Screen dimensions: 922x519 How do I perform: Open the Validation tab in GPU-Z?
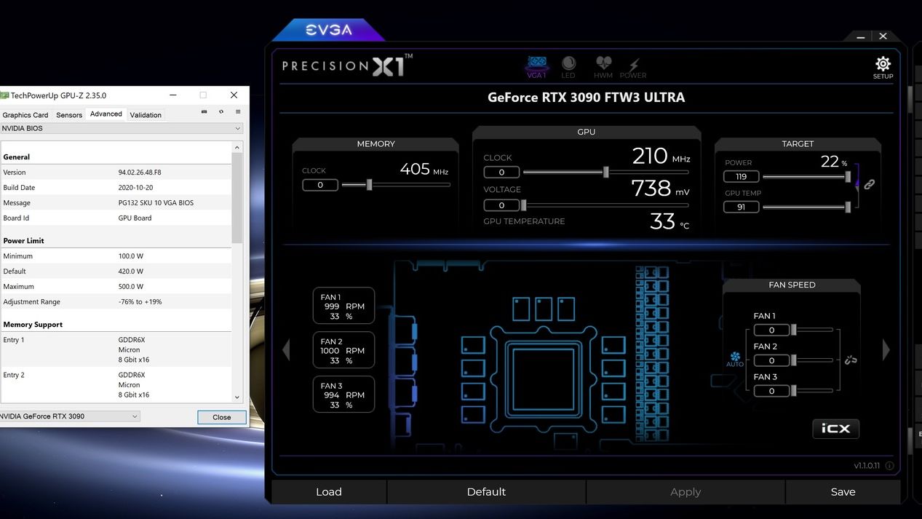point(146,115)
